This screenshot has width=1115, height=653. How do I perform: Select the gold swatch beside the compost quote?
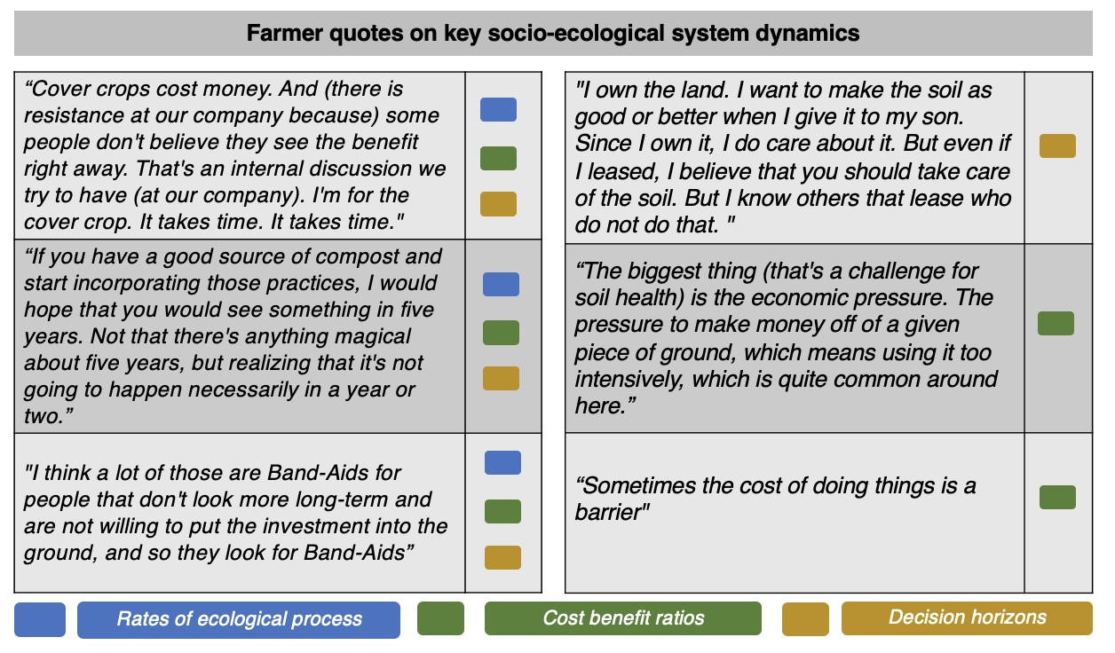tap(501, 379)
